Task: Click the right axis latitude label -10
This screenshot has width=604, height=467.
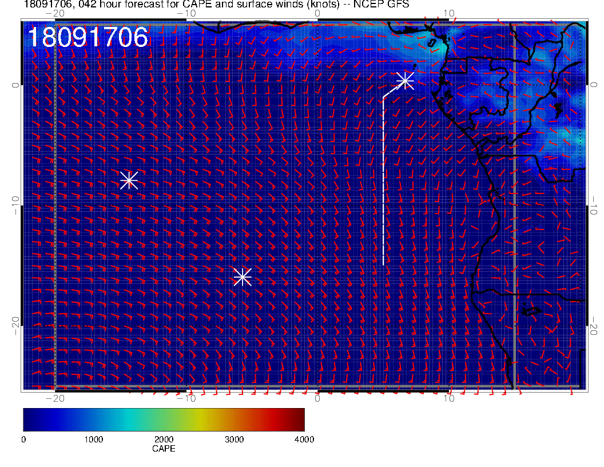Action: pos(593,205)
